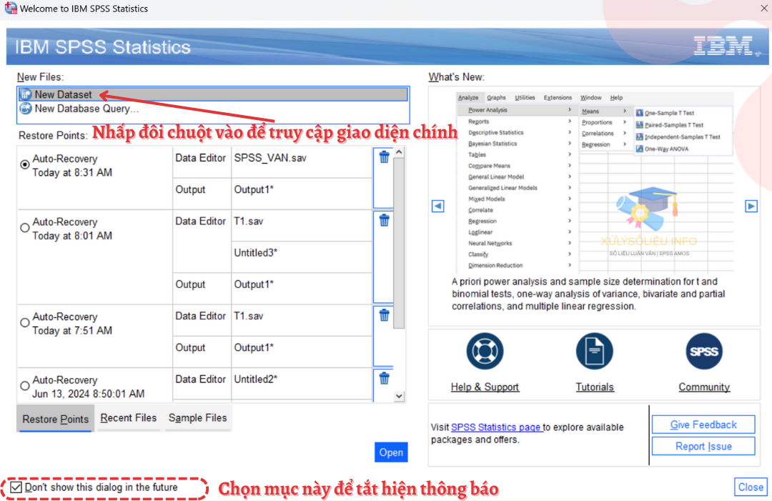Open the Tutorials document icon
Screen dimensions: 772x501
click(595, 352)
